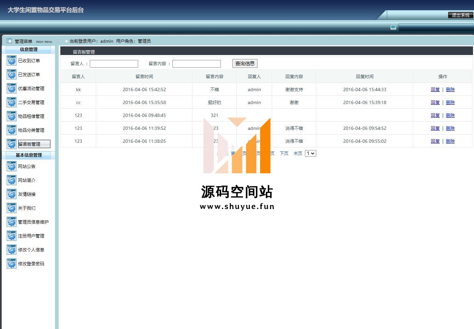Click the gear icon next to 物品租借管理
474x329 pixels.
[12, 116]
